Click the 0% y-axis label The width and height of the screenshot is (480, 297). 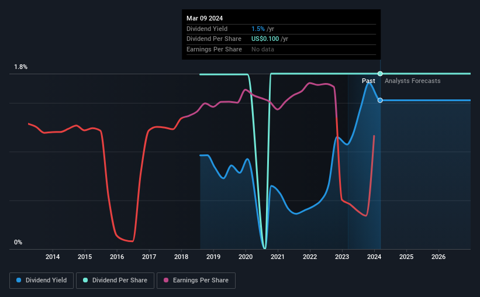tap(18, 242)
